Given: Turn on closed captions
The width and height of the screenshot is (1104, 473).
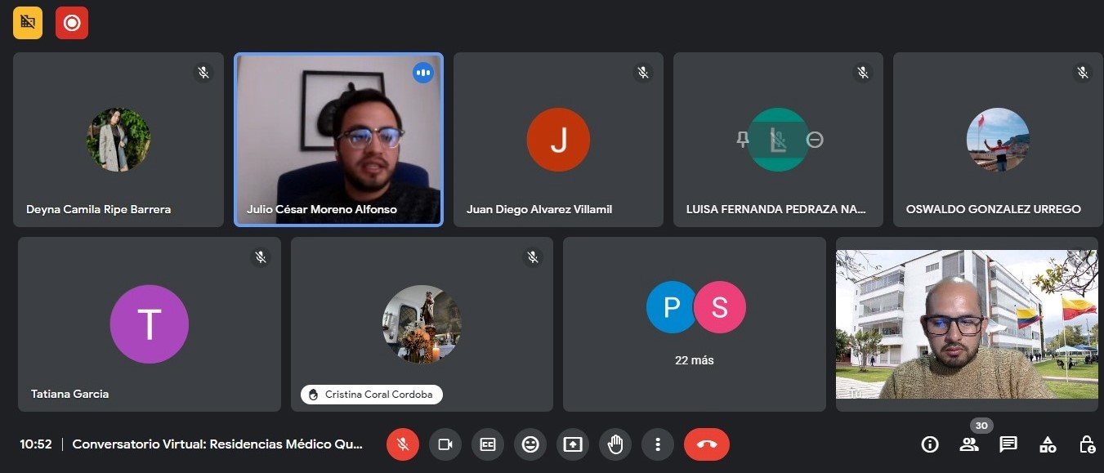Looking at the screenshot, I should coord(488,444).
